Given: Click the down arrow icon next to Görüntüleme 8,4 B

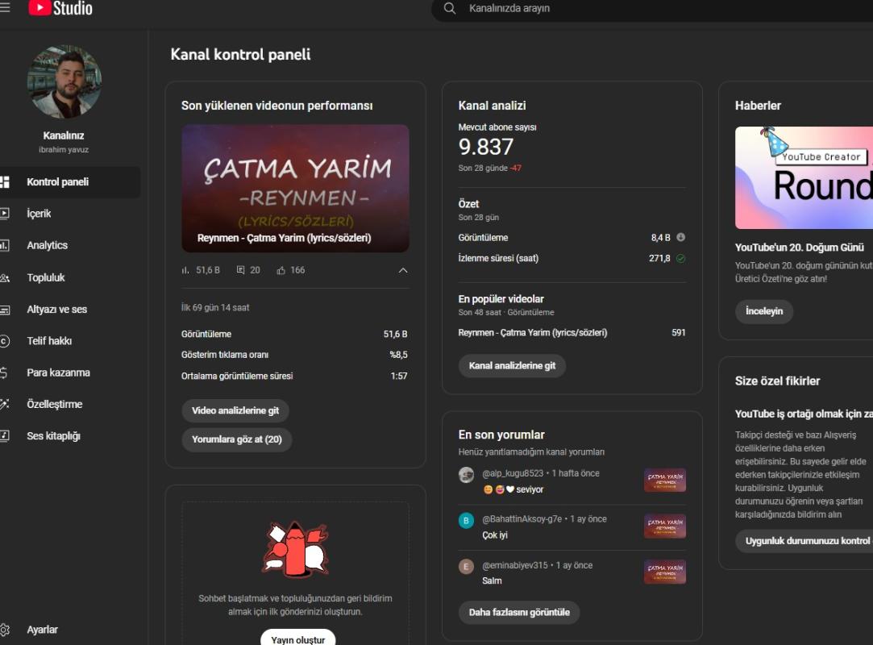Looking at the screenshot, I should point(680,237).
